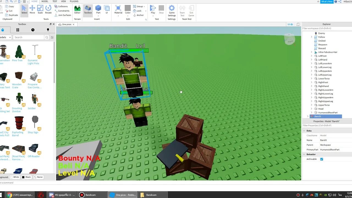Open the UI insert tool
This screenshot has width=352, height=198.
coord(107,10)
